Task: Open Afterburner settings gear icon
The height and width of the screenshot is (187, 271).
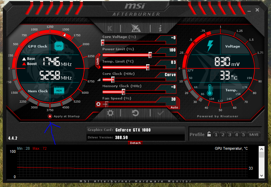Action: [x=110, y=113]
